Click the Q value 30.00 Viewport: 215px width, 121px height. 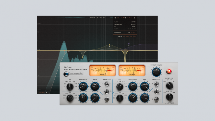pyautogui.click(x=133, y=27)
